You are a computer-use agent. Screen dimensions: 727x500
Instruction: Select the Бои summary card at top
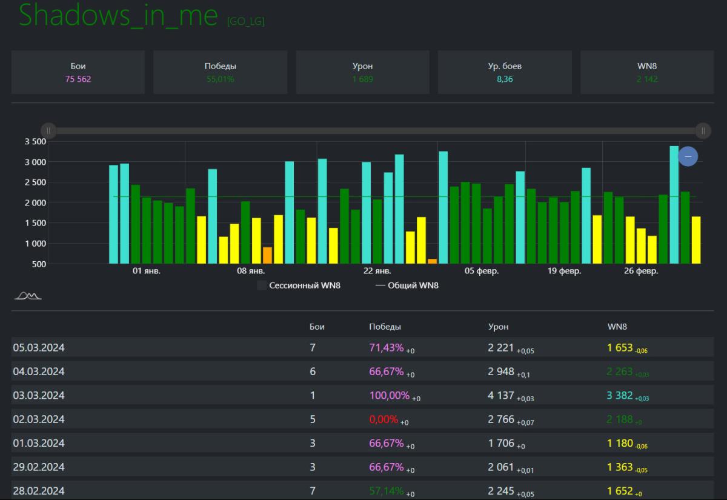(78, 72)
